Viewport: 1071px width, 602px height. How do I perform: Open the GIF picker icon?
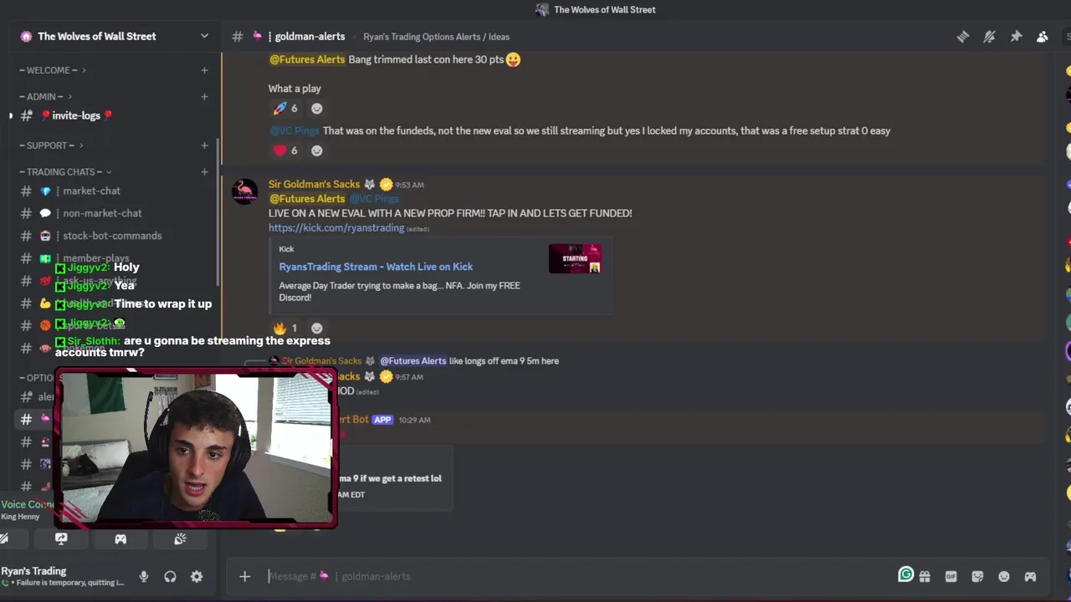click(951, 576)
